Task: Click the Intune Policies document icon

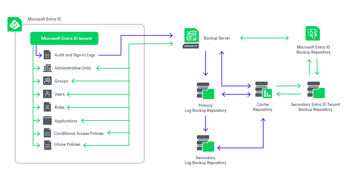Action: (x=48, y=145)
